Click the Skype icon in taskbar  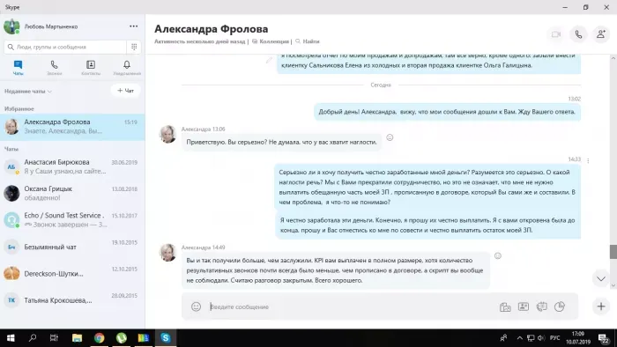pyautogui.click(x=166, y=337)
